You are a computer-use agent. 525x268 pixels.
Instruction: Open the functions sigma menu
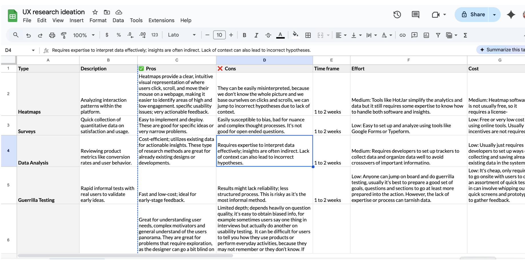click(x=465, y=35)
